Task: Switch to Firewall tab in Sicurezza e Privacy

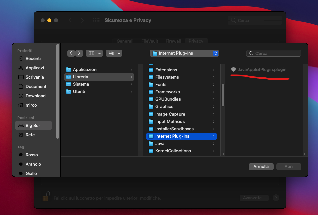Action: (173, 41)
